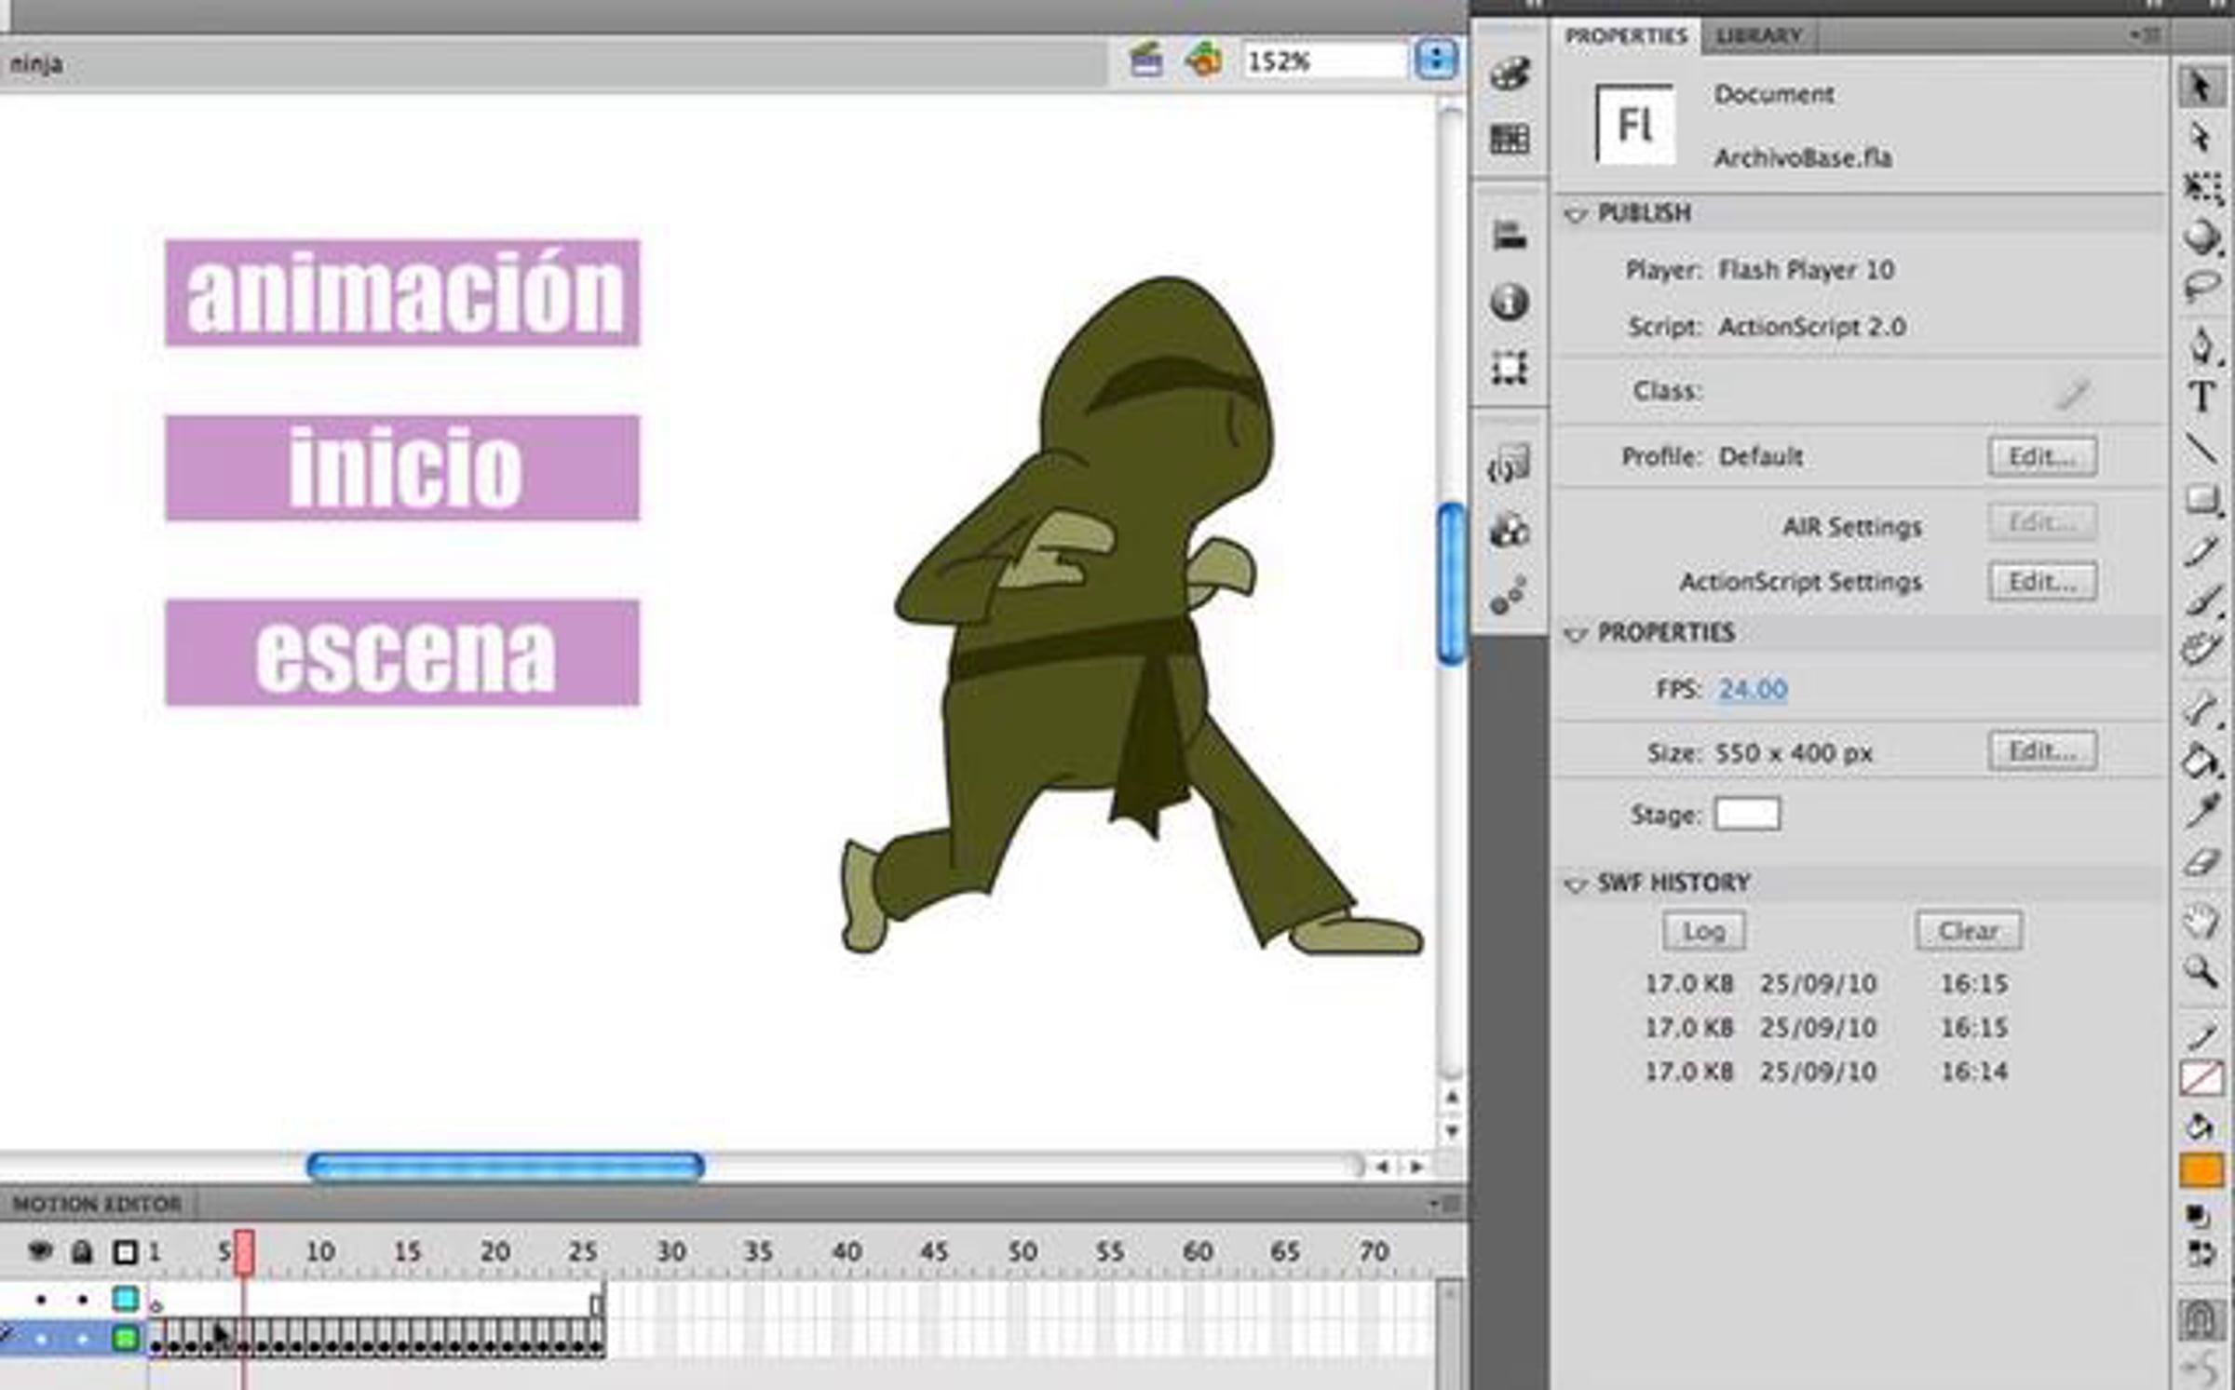Switch to the LIBRARY tab
This screenshot has width=2235, height=1390.
coord(1758,36)
